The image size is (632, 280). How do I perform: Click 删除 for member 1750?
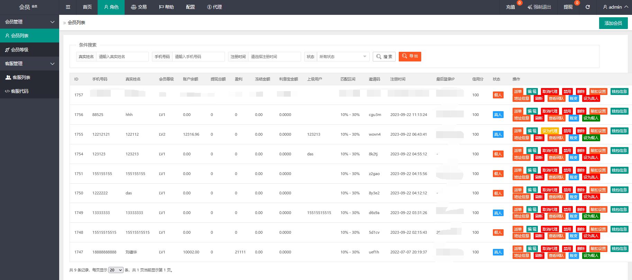[581, 190]
